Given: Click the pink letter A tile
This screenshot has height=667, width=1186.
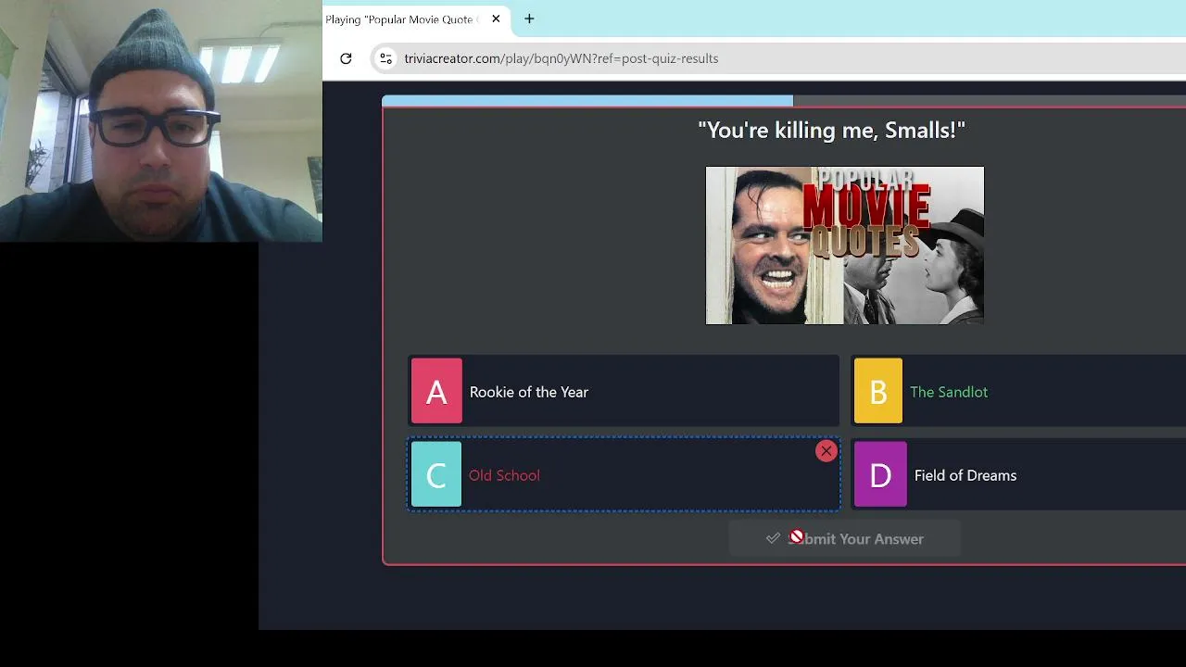Looking at the screenshot, I should [436, 391].
